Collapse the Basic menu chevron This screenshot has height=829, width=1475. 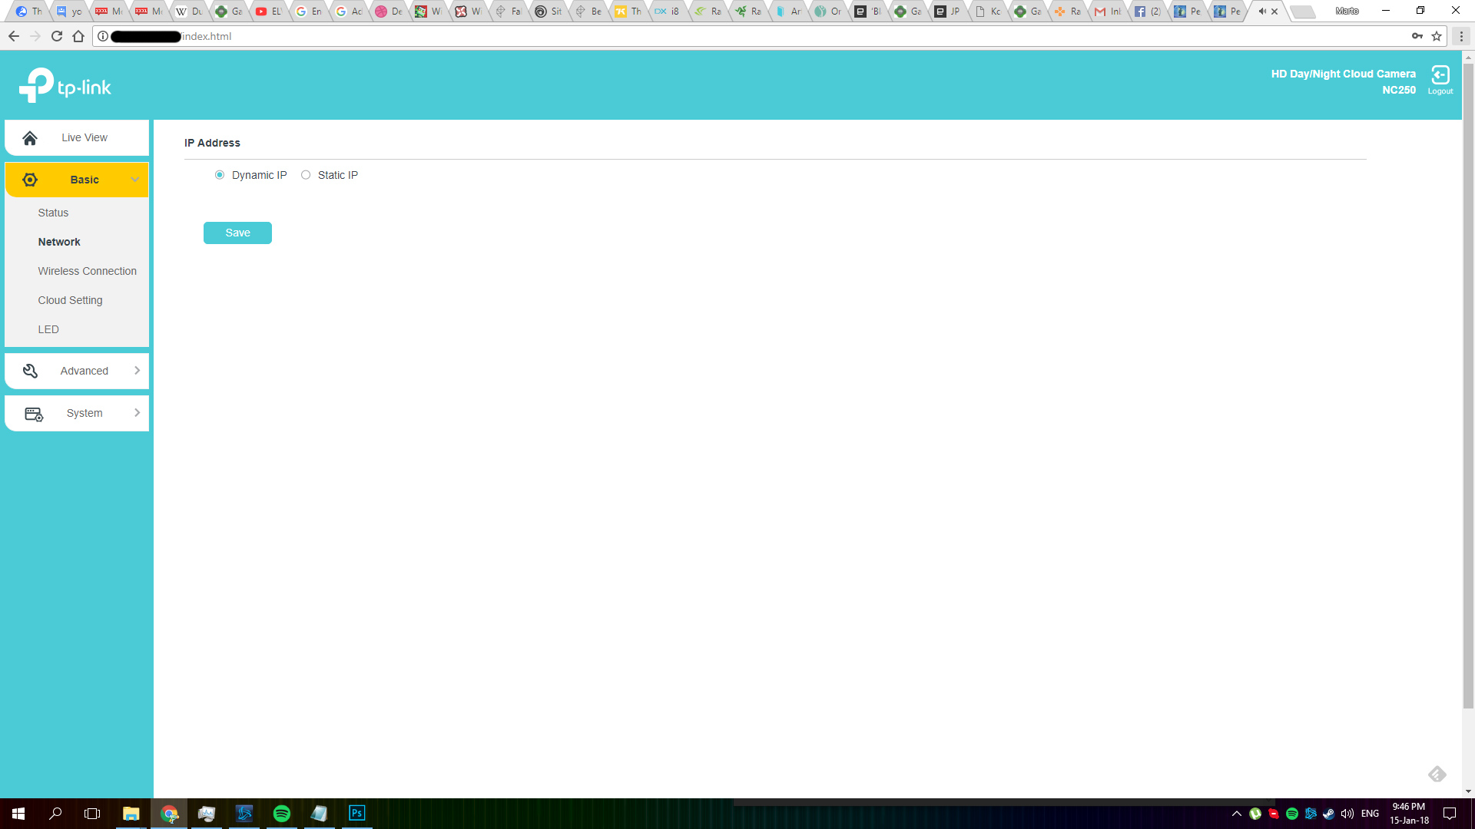tap(135, 180)
